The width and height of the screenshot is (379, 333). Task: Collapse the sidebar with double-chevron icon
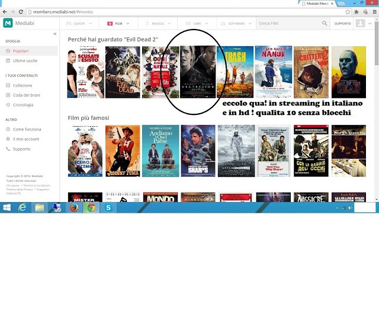click(55, 34)
